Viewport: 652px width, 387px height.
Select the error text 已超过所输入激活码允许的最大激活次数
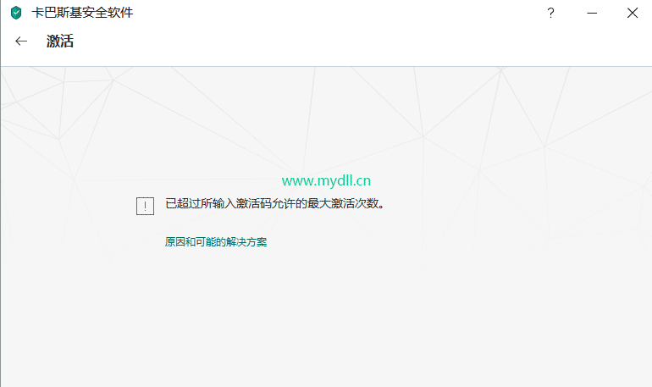tap(275, 203)
